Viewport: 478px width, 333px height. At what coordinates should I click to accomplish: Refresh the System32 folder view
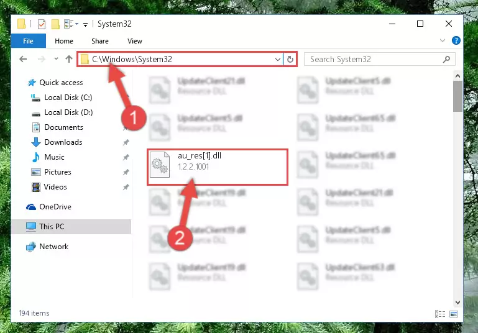pyautogui.click(x=290, y=59)
